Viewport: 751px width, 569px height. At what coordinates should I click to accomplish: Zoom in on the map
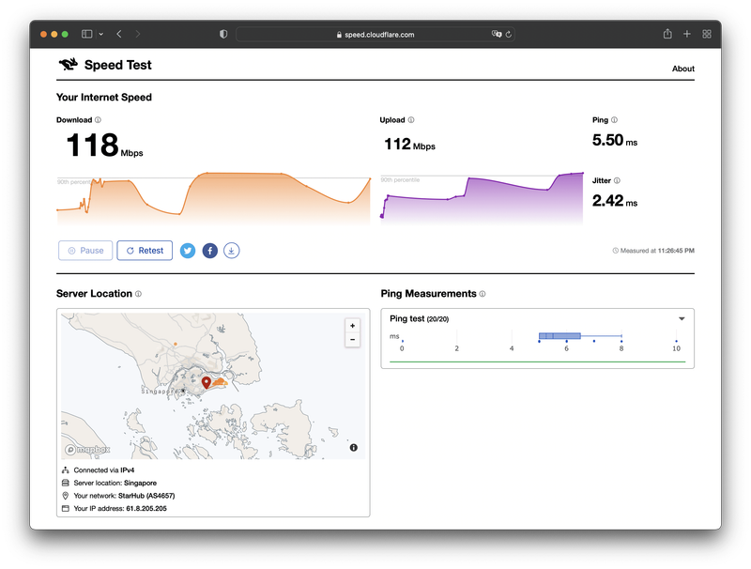pyautogui.click(x=352, y=326)
